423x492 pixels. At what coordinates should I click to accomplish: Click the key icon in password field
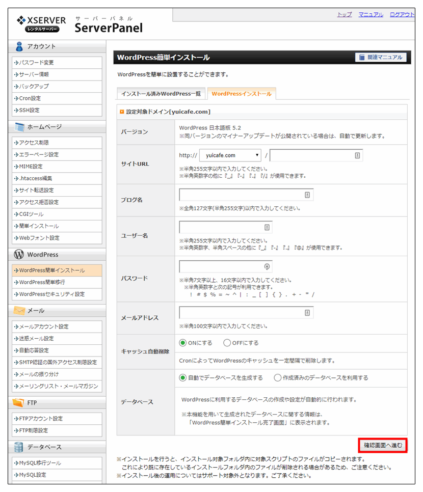(x=267, y=267)
